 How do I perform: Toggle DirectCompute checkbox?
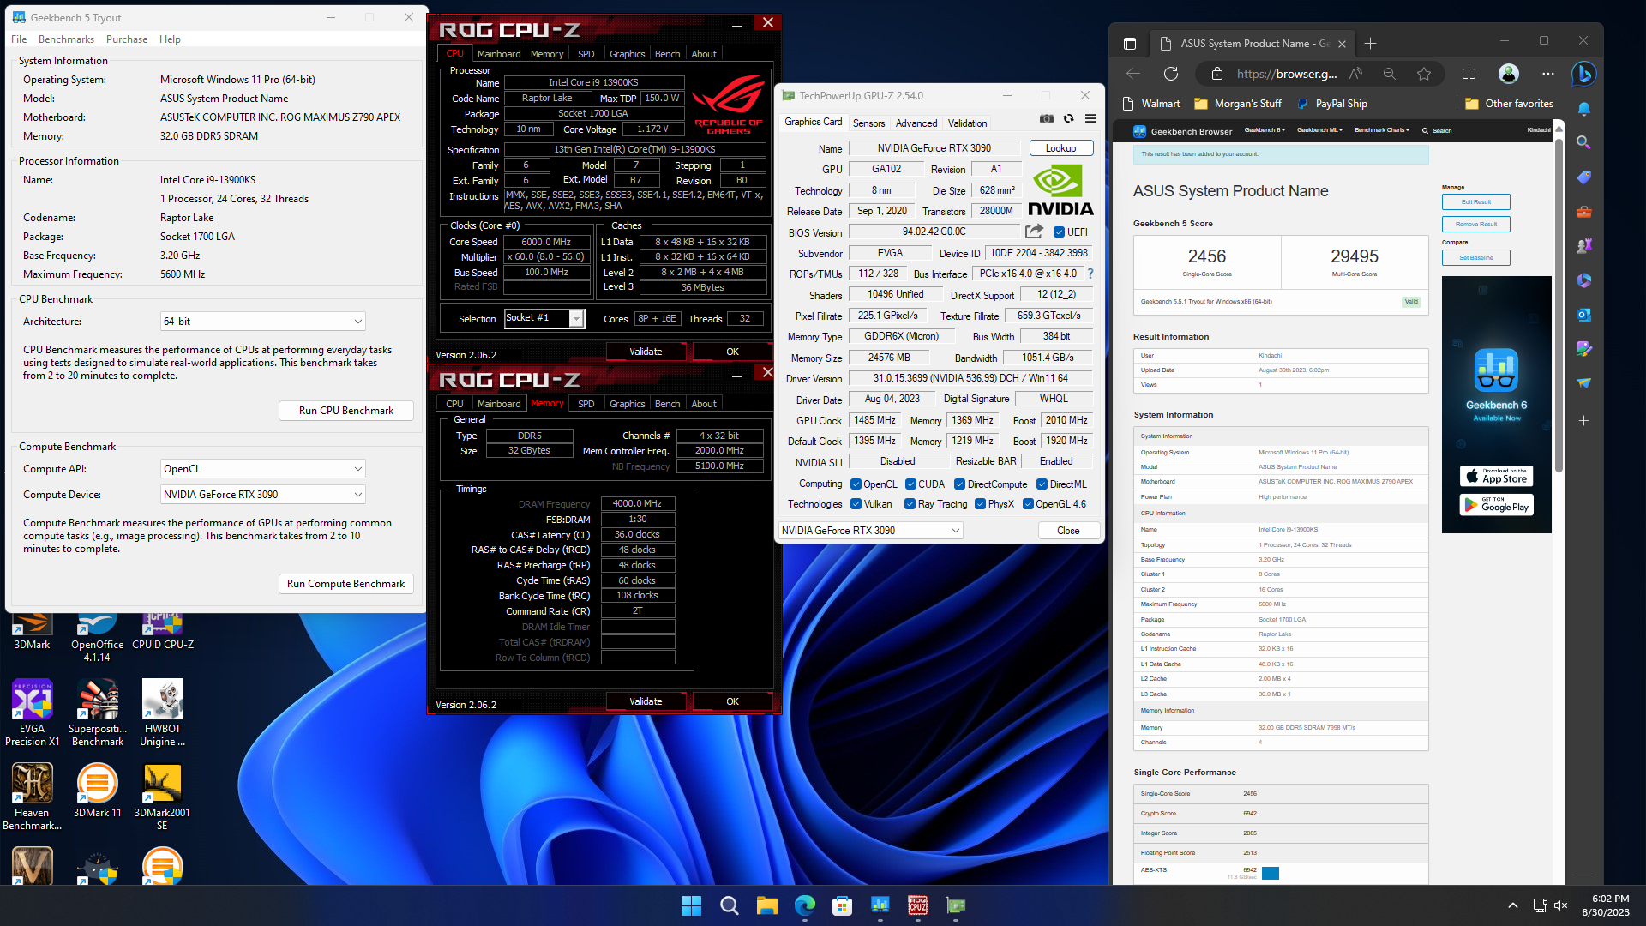(960, 484)
